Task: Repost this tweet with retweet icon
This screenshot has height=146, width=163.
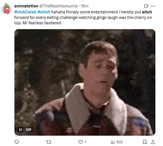Action: point(49,142)
